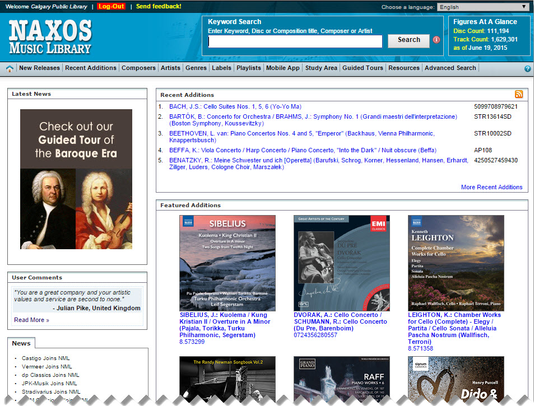This screenshot has height=406, width=534.
Task: Select the News tab
Action: pyautogui.click(x=21, y=343)
